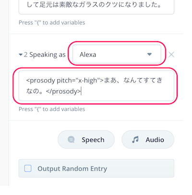Add a new Audio block

click(x=148, y=139)
